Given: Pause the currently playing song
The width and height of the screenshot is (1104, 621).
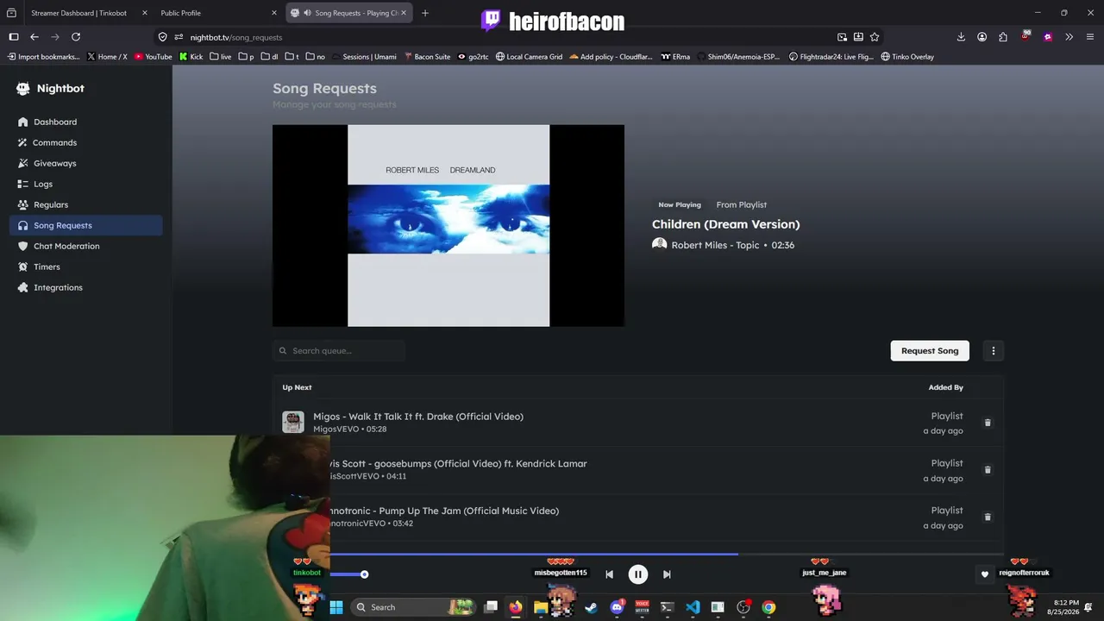Looking at the screenshot, I should click(638, 574).
